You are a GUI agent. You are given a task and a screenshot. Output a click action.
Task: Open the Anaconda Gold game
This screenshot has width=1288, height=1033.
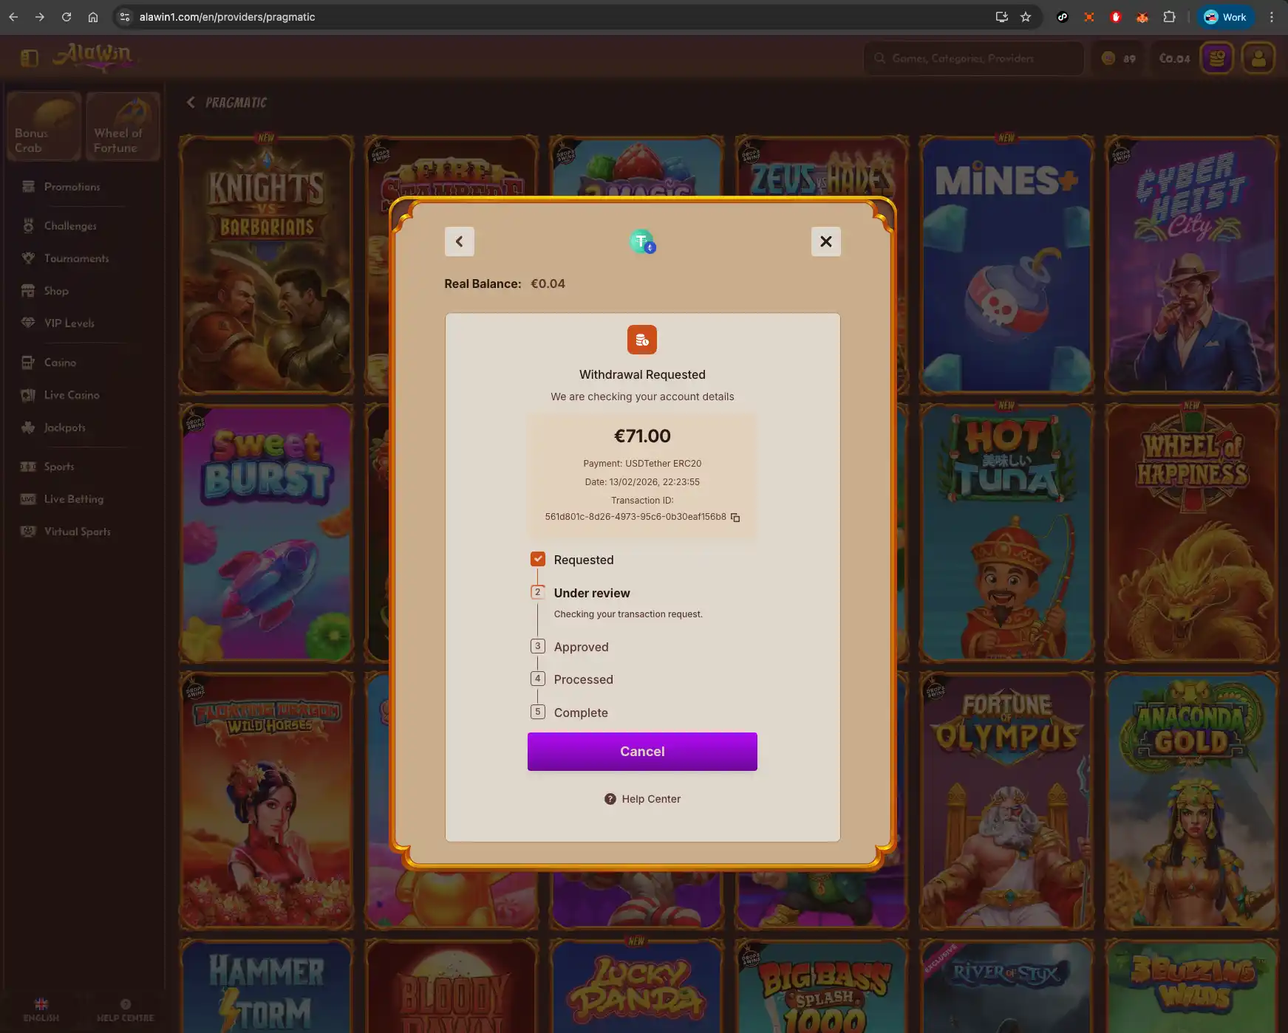click(1191, 800)
